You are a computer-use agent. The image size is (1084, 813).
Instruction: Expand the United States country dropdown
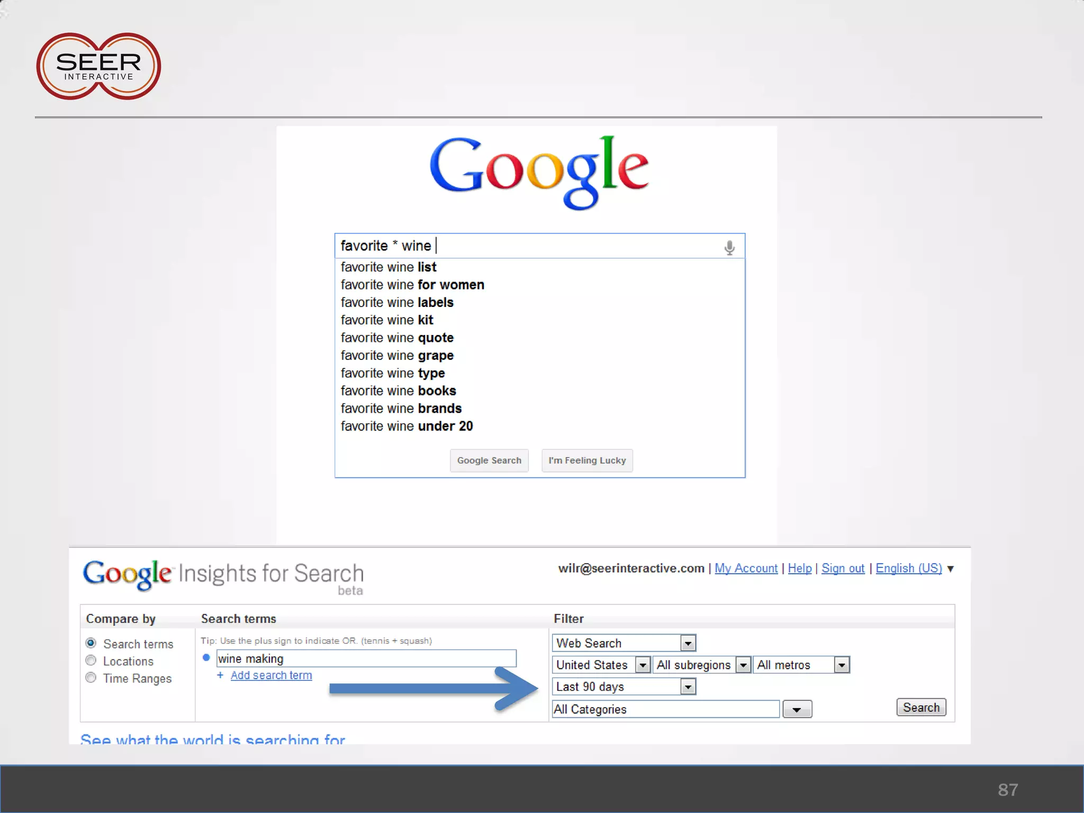643,665
